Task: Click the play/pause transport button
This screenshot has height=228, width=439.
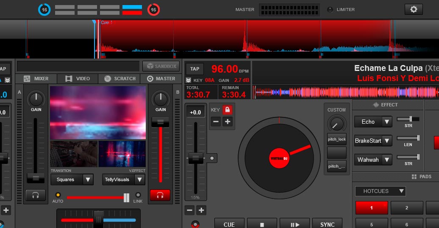Action: 295,224
